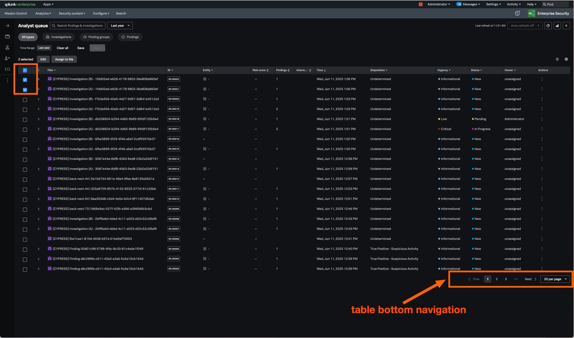Check the ES-00020 row checkbox

[x=25, y=100]
